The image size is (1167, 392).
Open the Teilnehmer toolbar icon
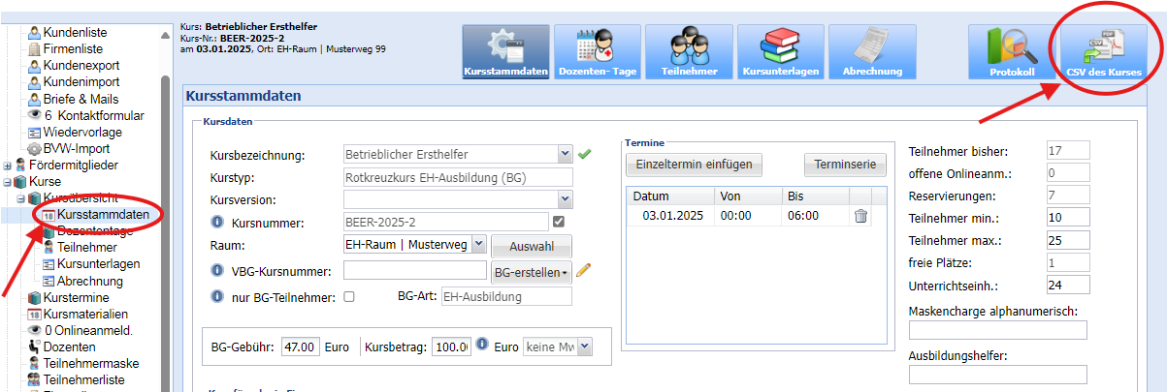click(x=689, y=52)
